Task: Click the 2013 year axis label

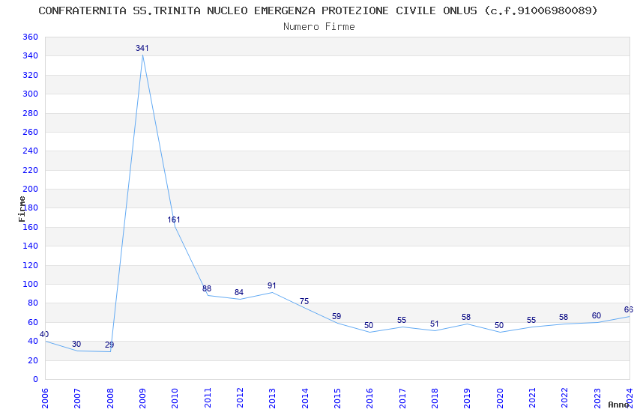Action: [272, 399]
